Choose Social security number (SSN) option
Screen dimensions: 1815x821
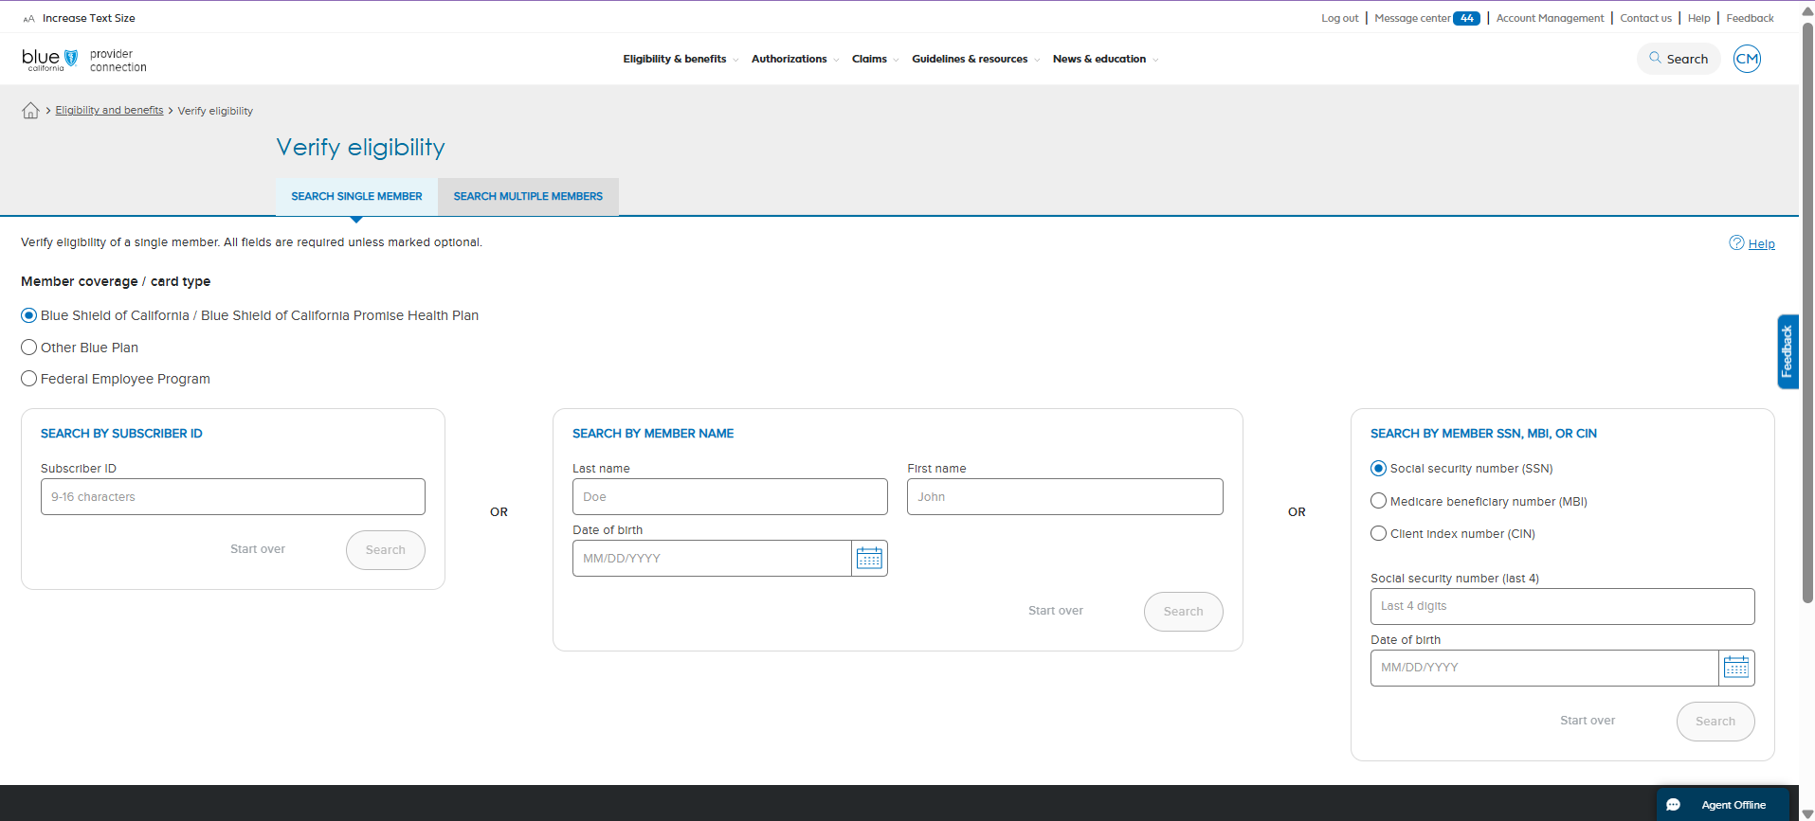coord(1379,469)
